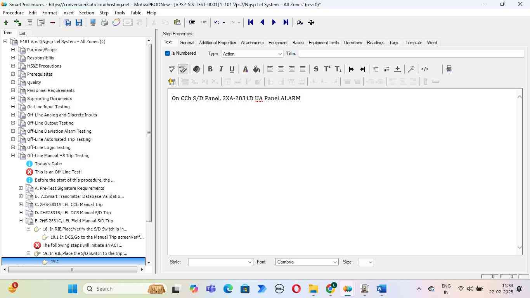Click in the Title input field
This screenshot has width=530, height=298.
(x=410, y=54)
